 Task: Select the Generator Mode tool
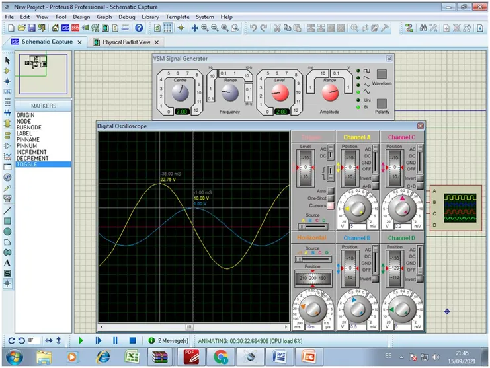[x=7, y=177]
